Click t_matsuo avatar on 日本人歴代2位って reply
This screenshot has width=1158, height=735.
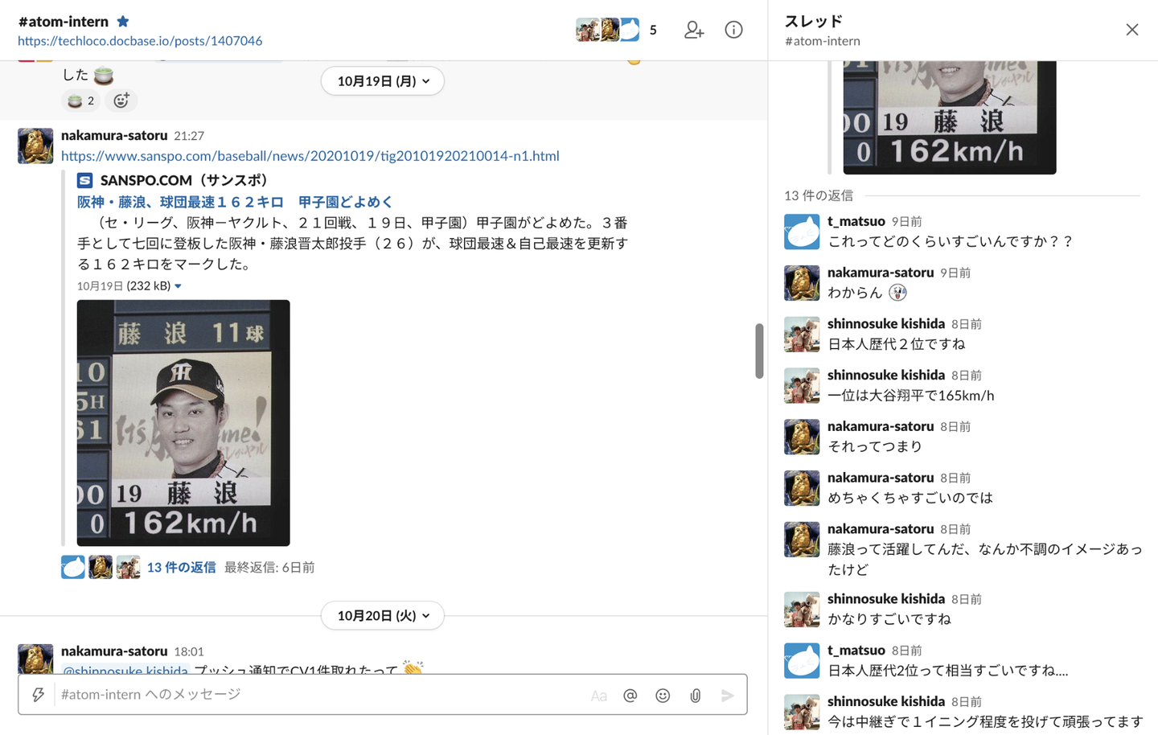(802, 661)
